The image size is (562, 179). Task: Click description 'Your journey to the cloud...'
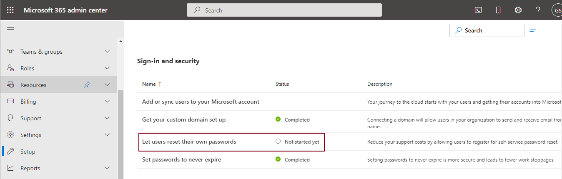(x=464, y=102)
